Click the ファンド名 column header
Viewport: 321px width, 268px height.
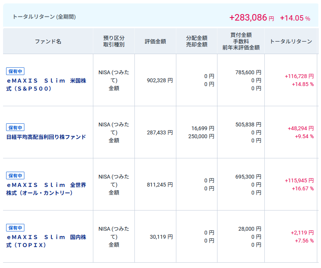point(48,41)
